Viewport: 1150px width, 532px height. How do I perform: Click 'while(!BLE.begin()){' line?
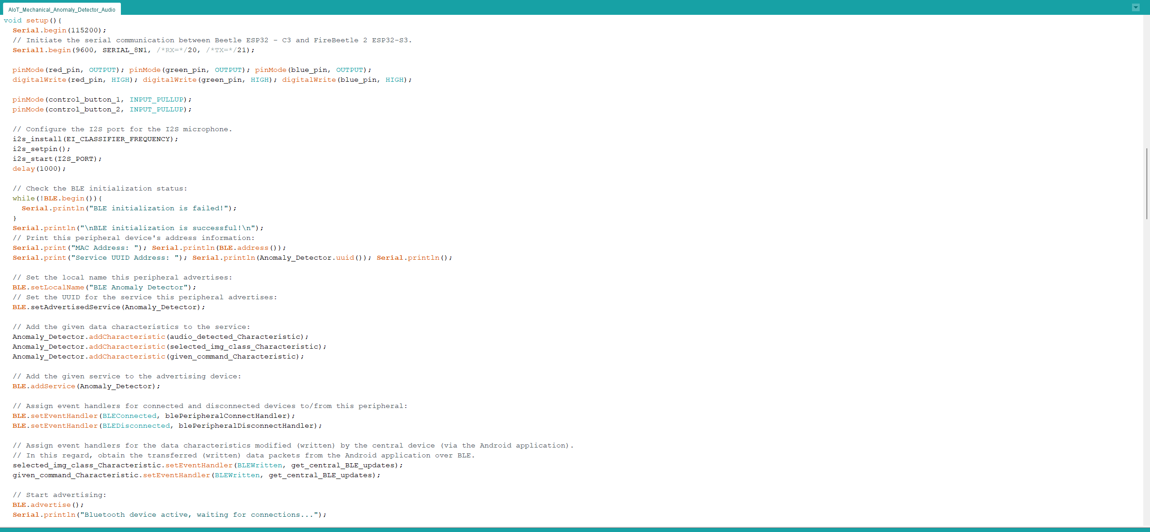coord(57,198)
